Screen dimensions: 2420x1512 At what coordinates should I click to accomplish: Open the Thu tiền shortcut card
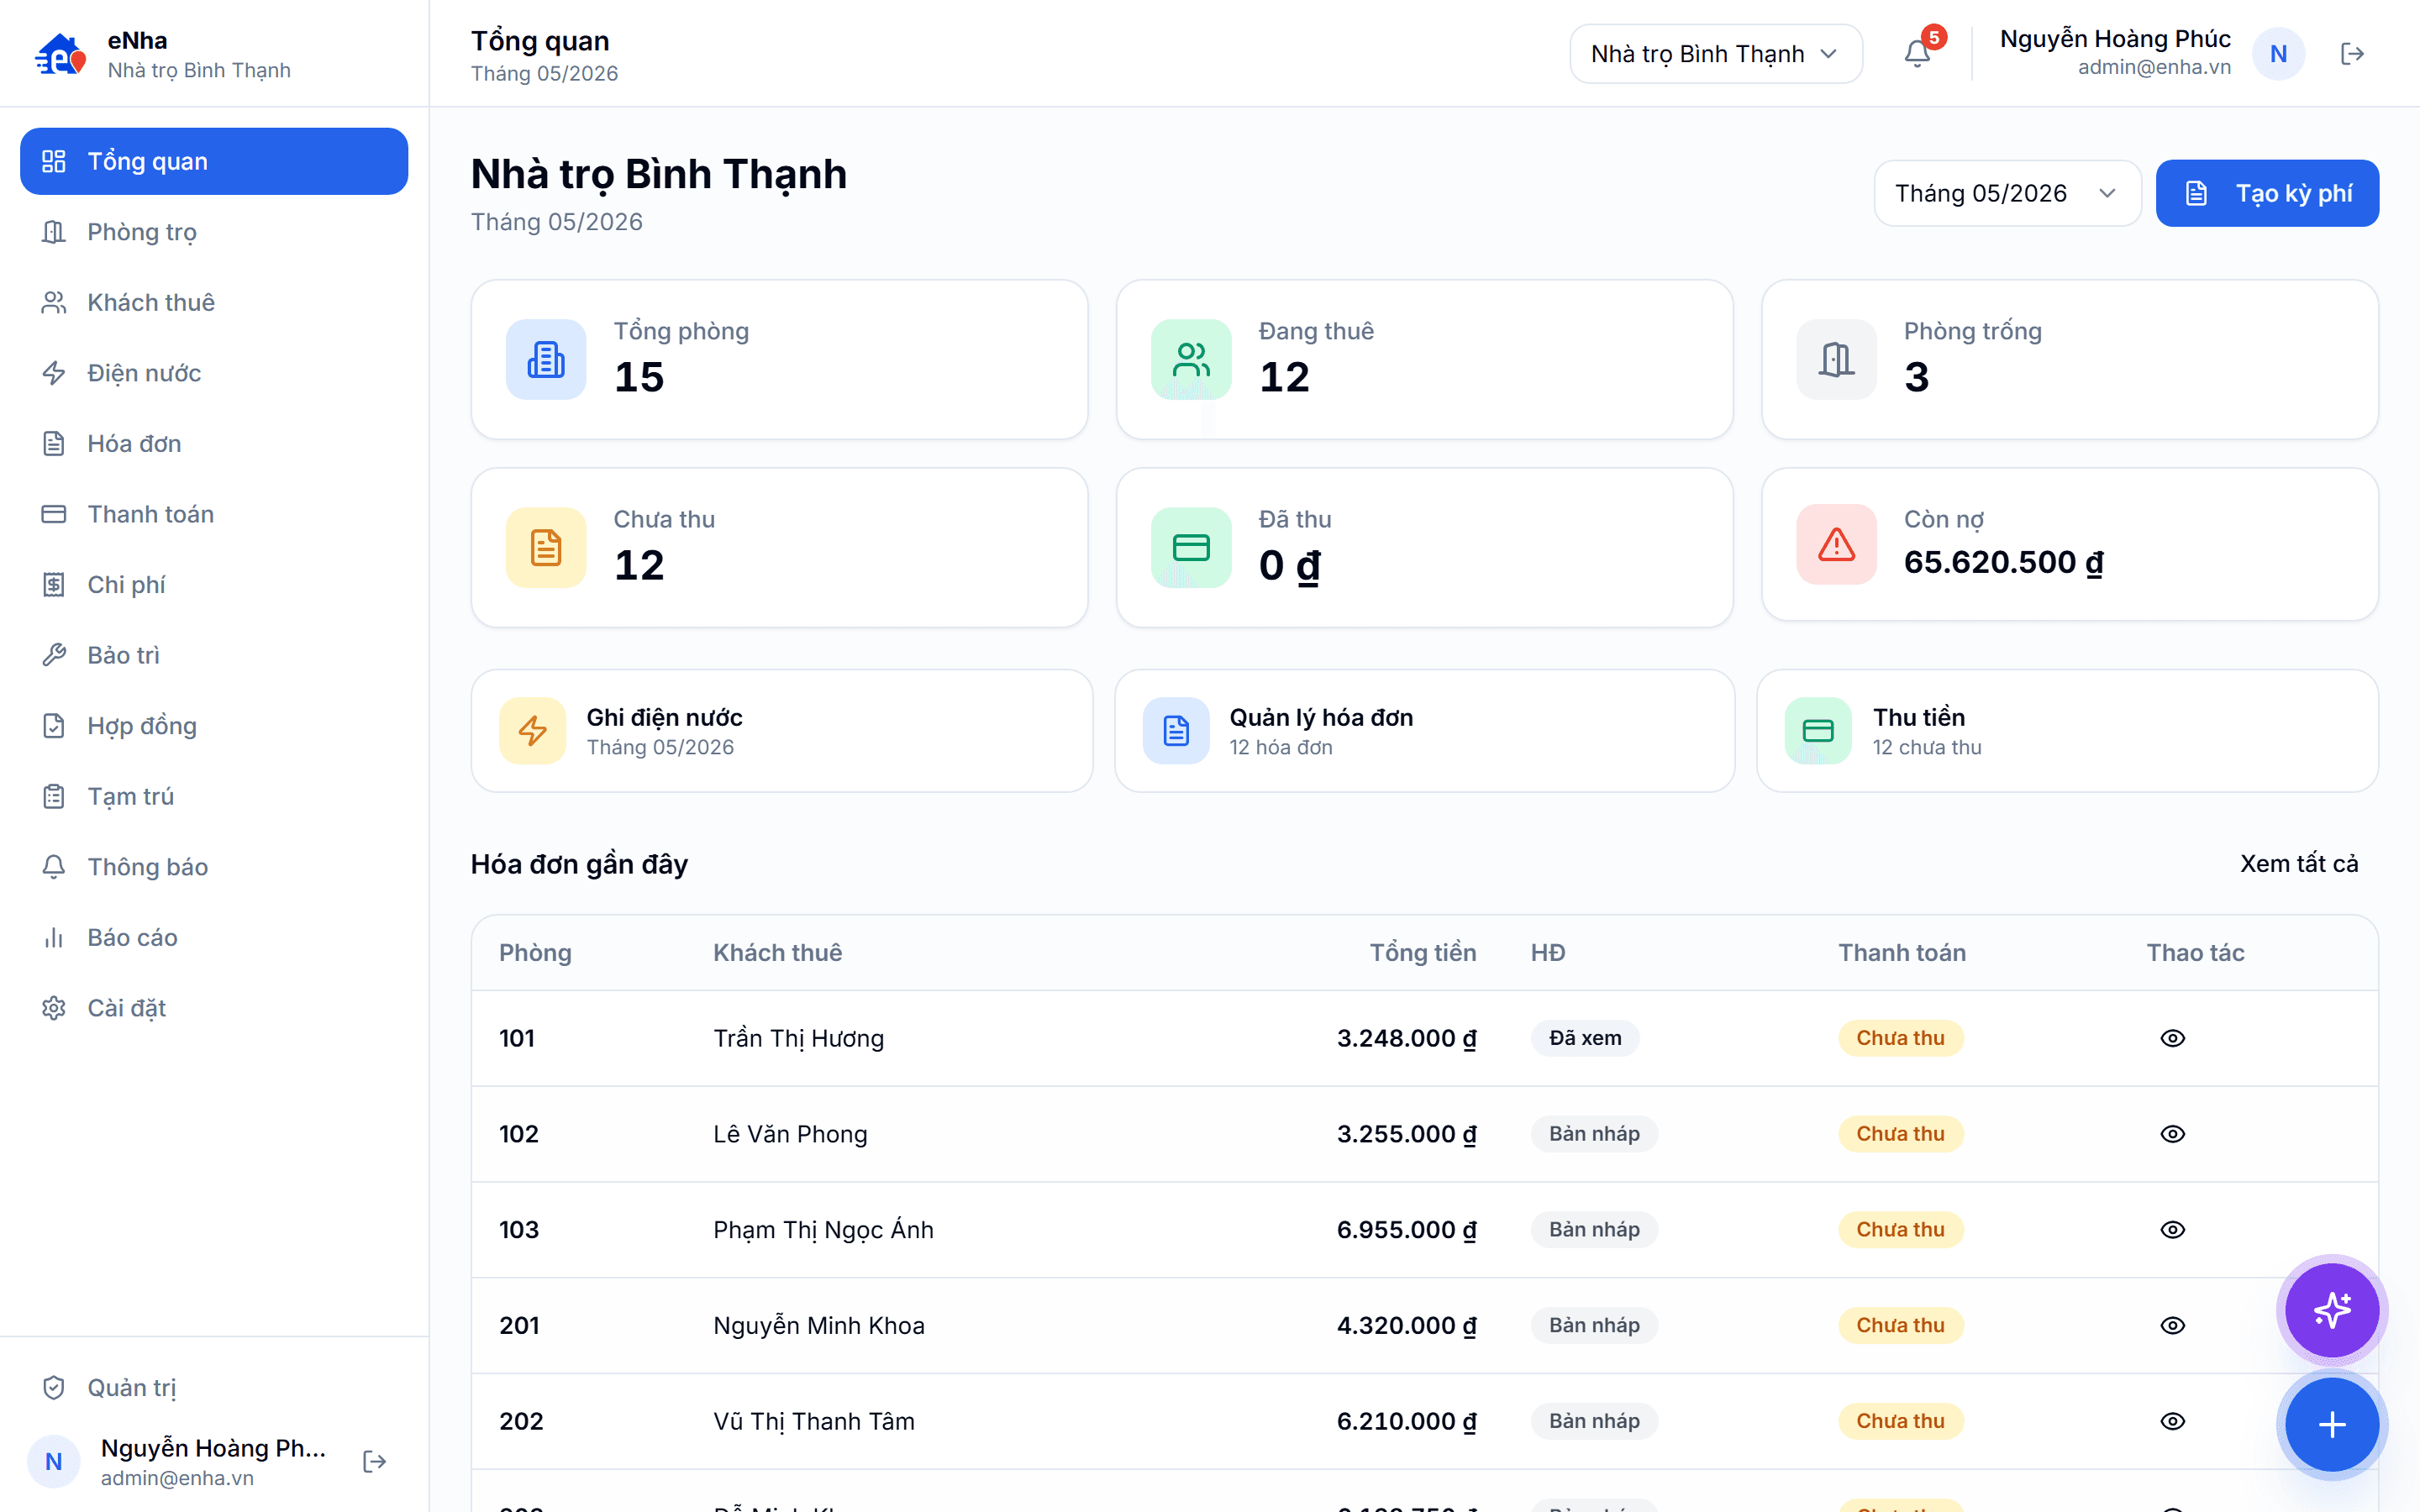[2067, 731]
